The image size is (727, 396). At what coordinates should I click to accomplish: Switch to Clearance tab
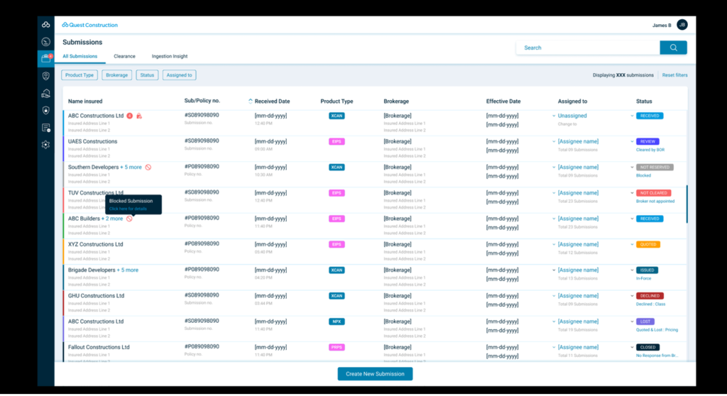(125, 56)
